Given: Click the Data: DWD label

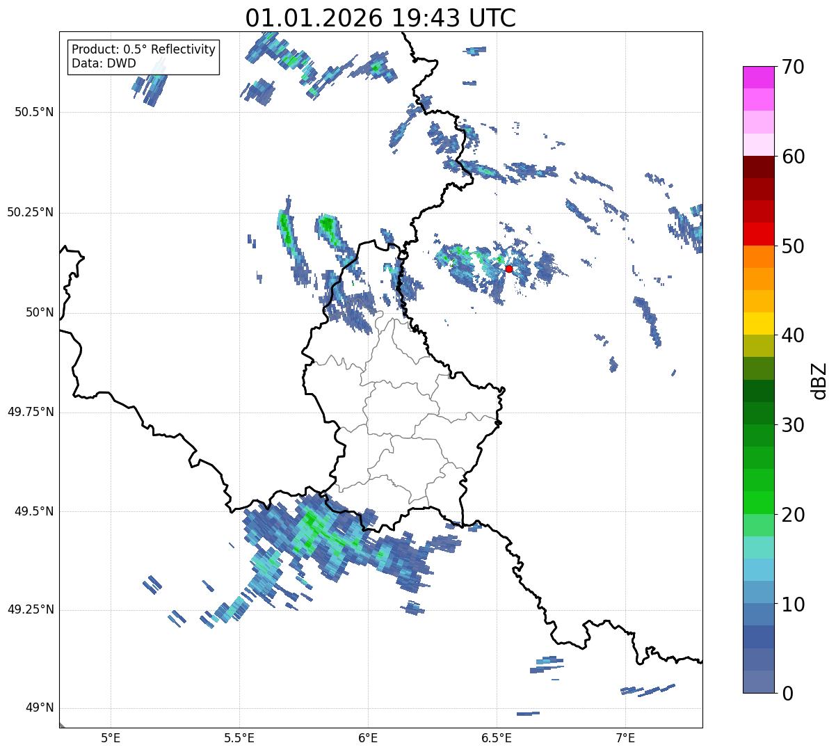Looking at the screenshot, I should pyautogui.click(x=104, y=64).
